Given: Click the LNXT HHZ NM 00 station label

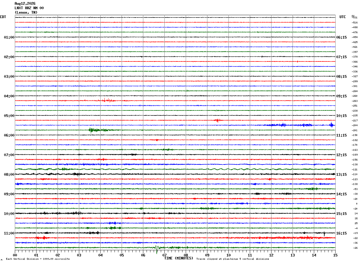Looking at the screenshot, I should click(x=29, y=8).
